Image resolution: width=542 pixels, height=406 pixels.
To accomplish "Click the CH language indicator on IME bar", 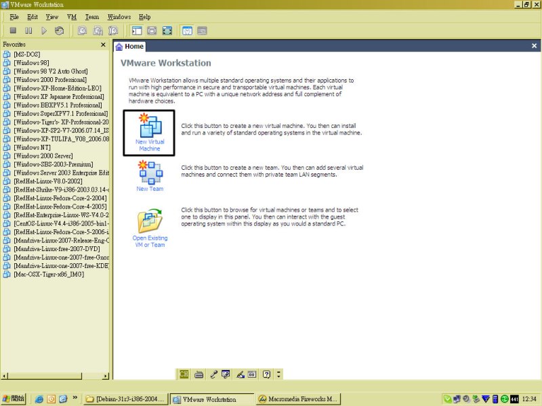I will coord(184,374).
